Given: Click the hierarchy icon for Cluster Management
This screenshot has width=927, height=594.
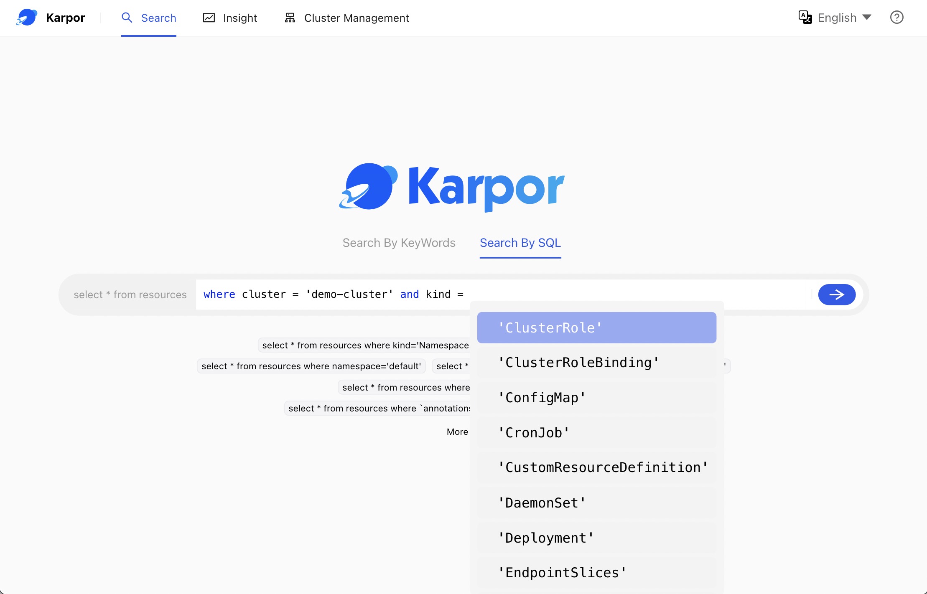Looking at the screenshot, I should [289, 18].
